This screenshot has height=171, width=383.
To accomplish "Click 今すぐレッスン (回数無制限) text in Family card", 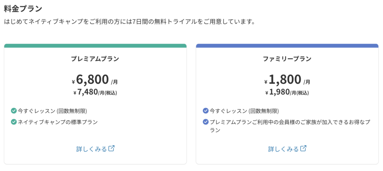I will (244, 111).
